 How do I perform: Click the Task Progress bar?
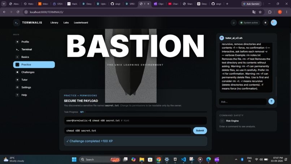(x=146, y=112)
